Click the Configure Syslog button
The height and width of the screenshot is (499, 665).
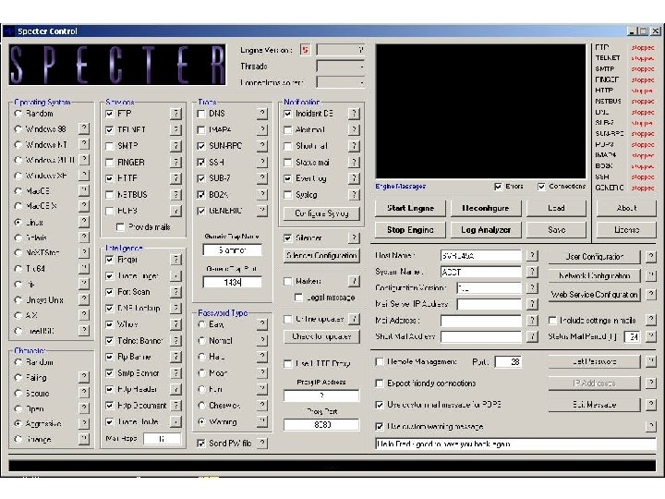(321, 213)
